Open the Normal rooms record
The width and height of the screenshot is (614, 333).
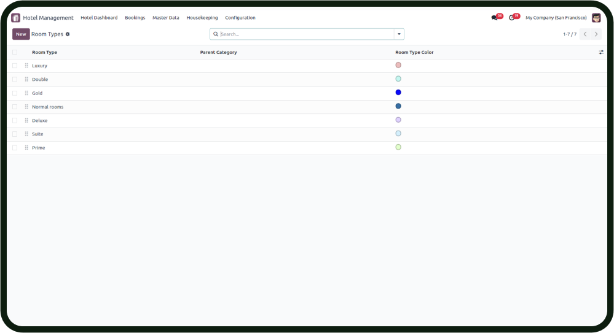[47, 107]
